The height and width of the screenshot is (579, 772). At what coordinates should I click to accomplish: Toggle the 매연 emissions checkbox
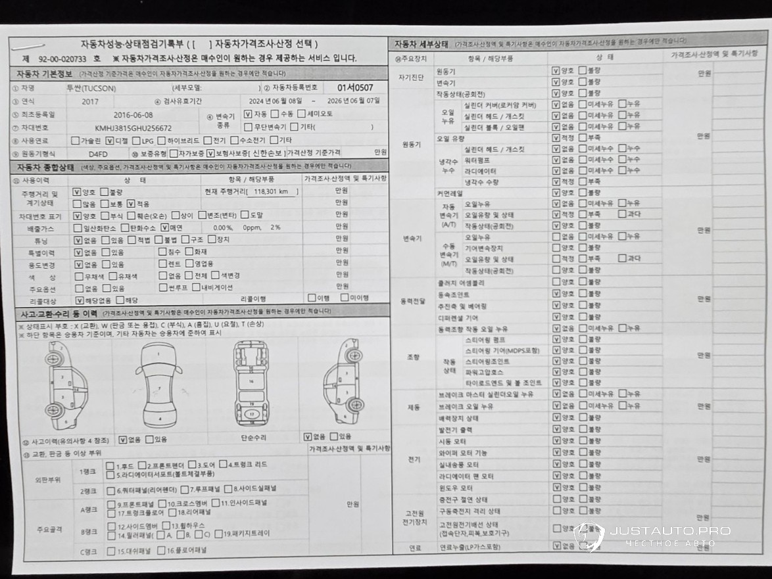point(164,227)
